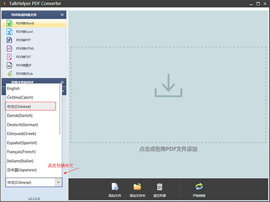
Task: Select the PDF to TXT icon
Action: 9,57
